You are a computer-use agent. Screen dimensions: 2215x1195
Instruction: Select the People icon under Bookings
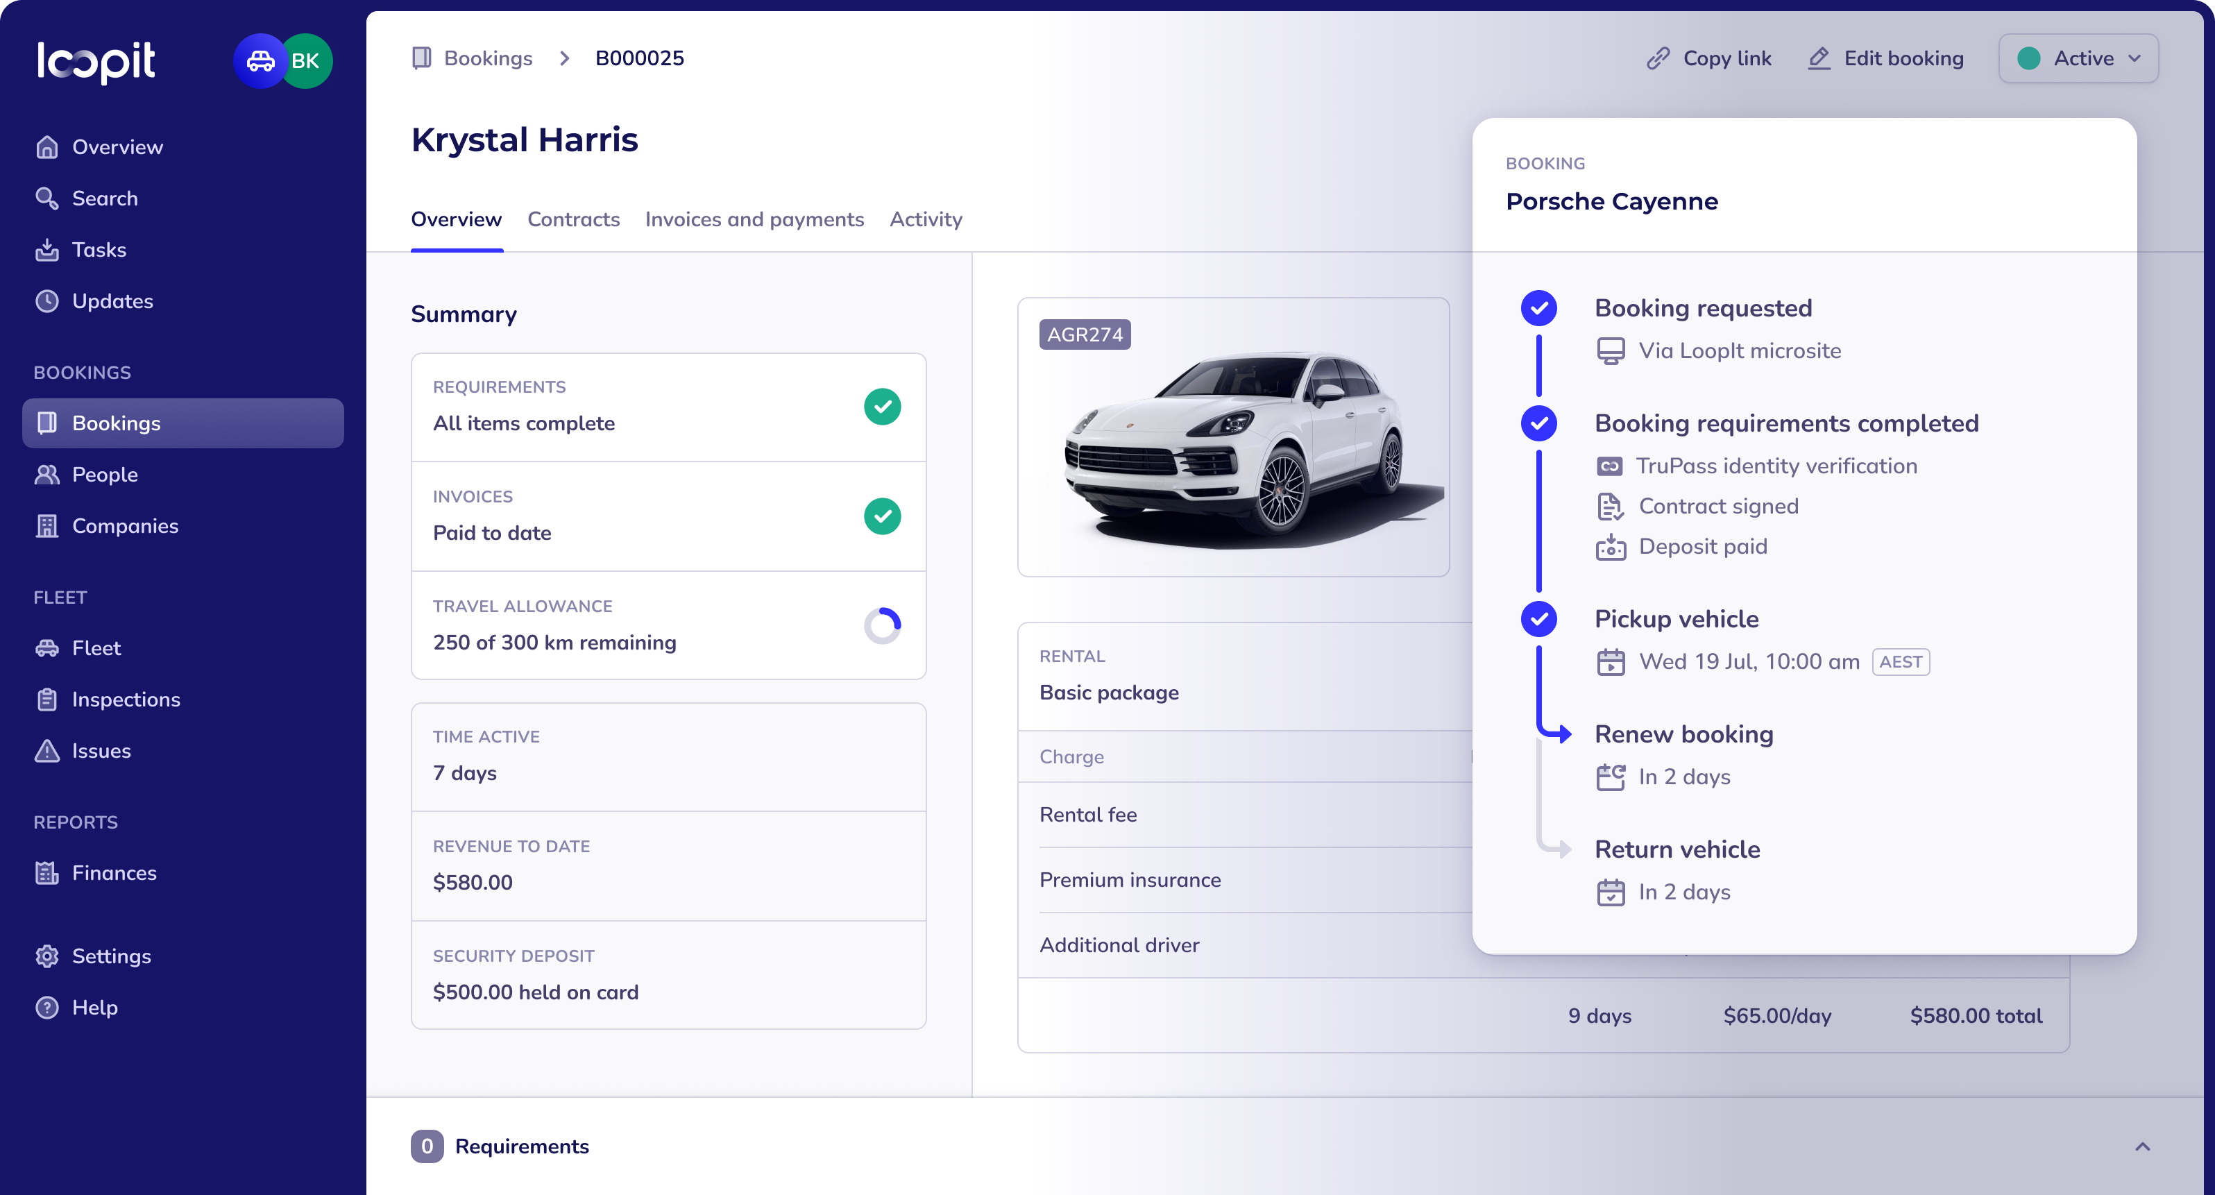[47, 474]
